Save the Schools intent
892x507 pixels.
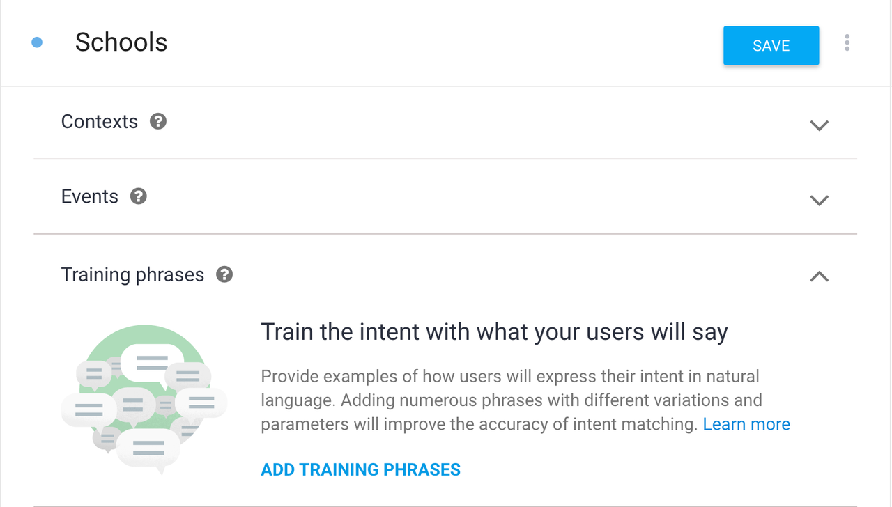(x=771, y=46)
